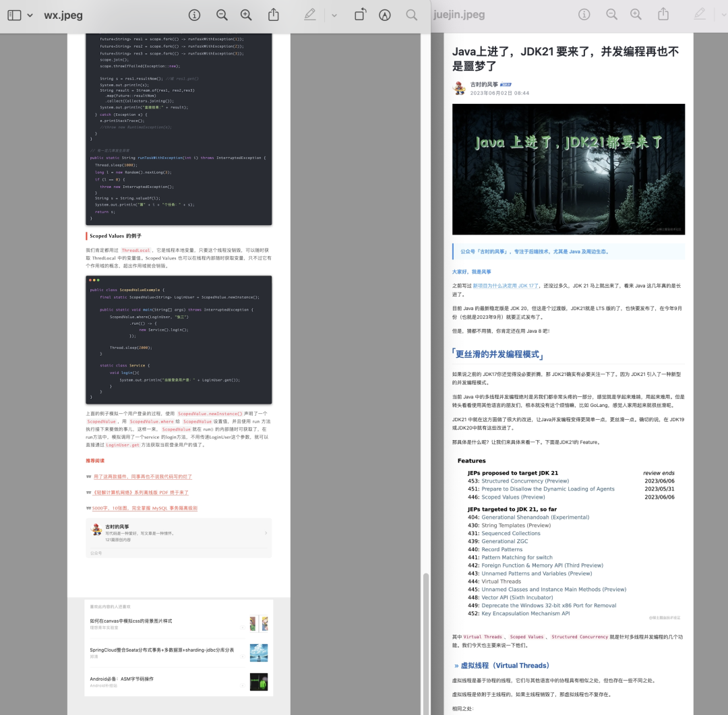This screenshot has width=728, height=715.
Task: Click JEP 448 Vector API (Sixth Incubator)
Action: point(517,598)
